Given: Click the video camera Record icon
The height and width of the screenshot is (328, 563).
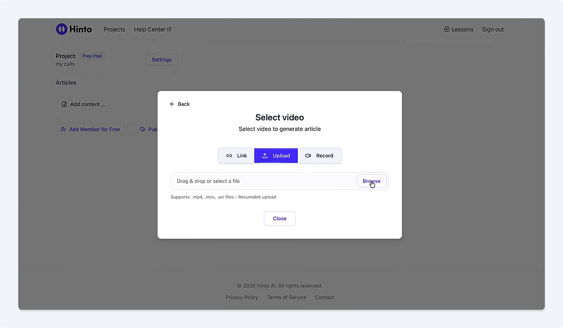Looking at the screenshot, I should point(308,156).
